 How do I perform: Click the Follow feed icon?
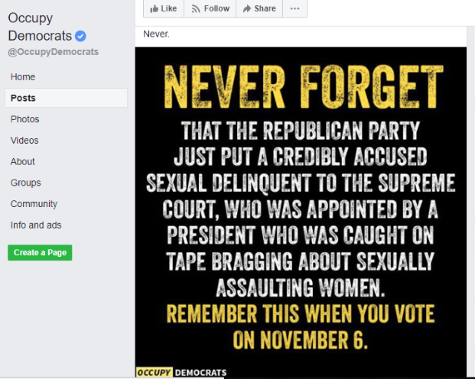(196, 8)
